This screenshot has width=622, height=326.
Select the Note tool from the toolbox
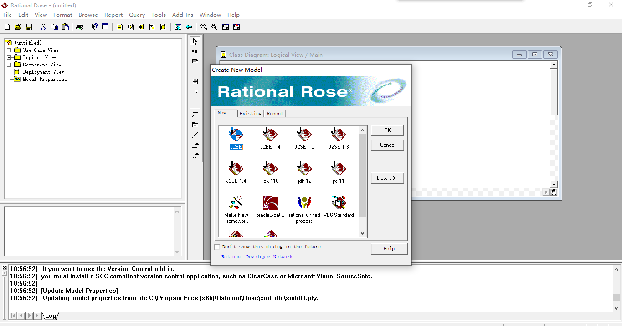pyautogui.click(x=195, y=61)
